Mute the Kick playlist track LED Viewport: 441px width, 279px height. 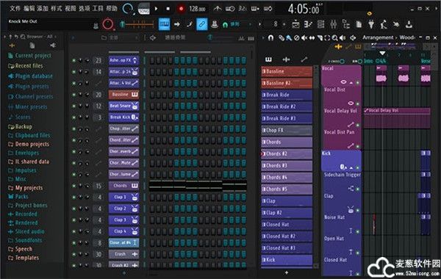point(358,167)
